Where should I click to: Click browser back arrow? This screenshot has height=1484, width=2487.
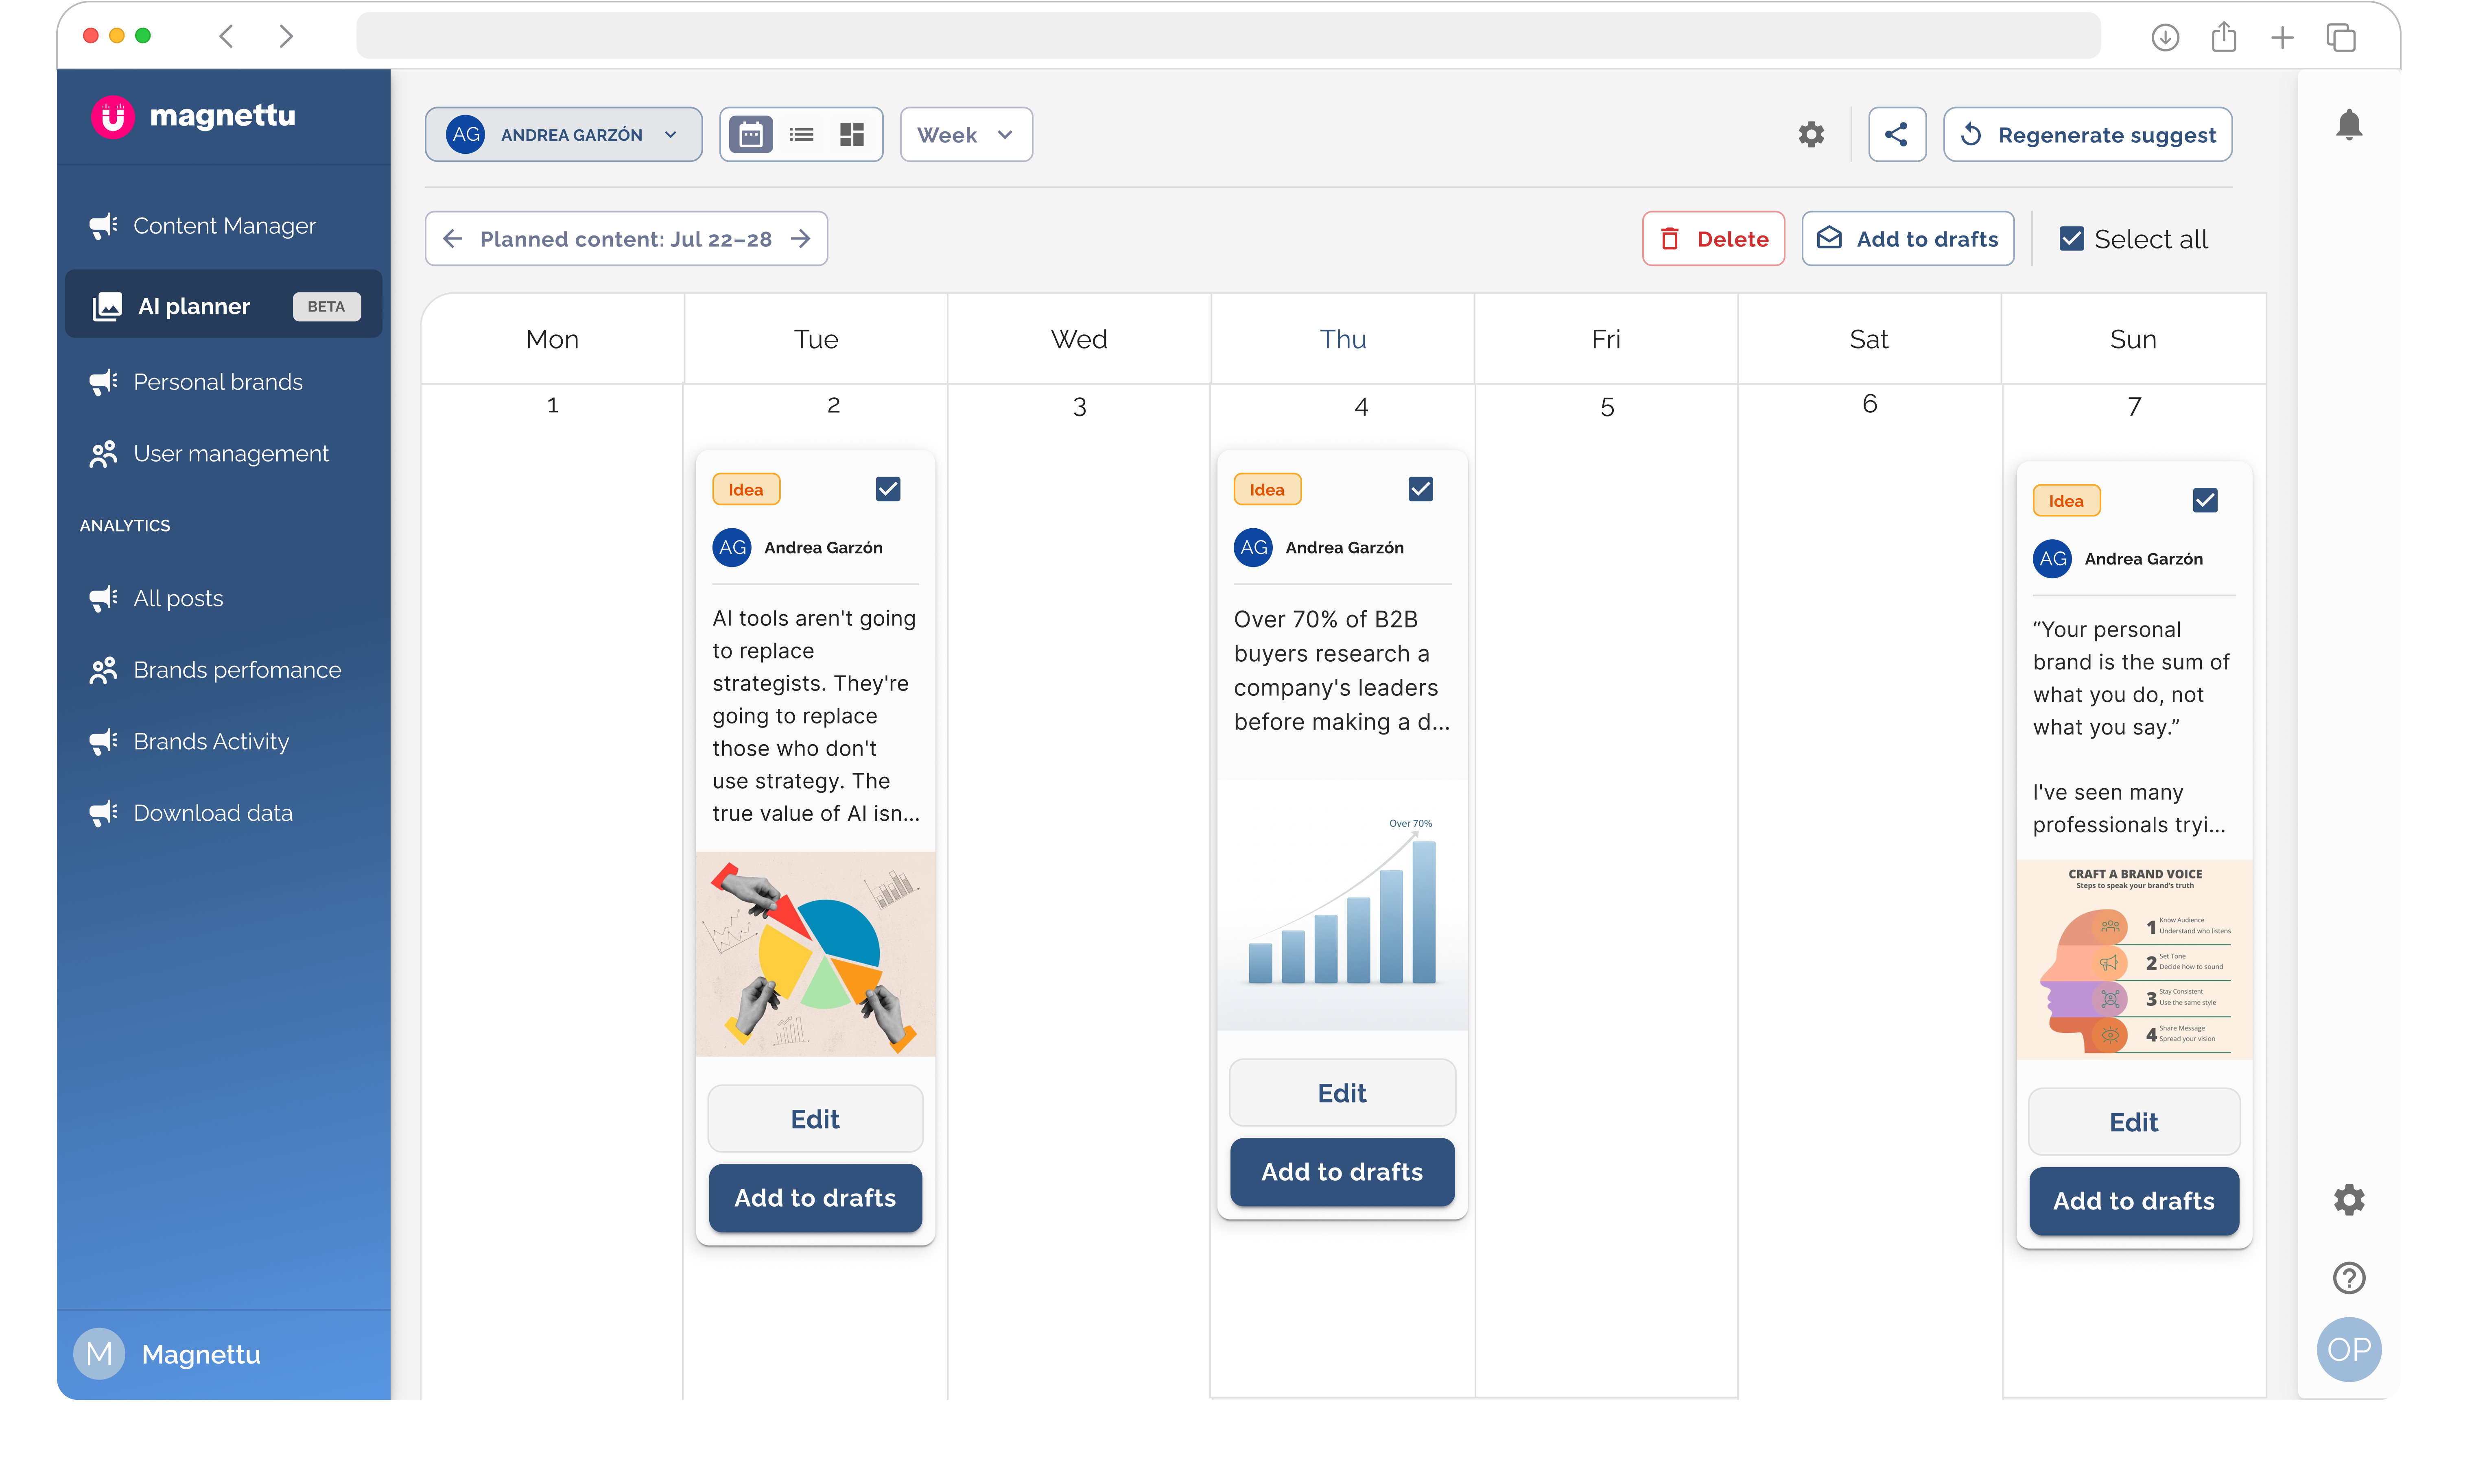point(226,36)
